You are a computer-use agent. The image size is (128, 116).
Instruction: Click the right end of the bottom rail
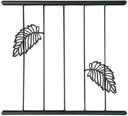pos(125,113)
